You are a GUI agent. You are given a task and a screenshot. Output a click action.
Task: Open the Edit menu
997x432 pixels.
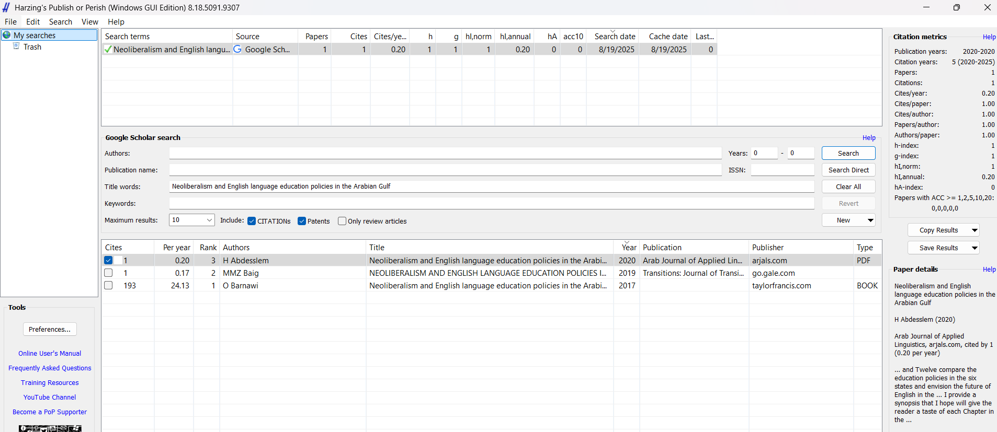tap(33, 22)
